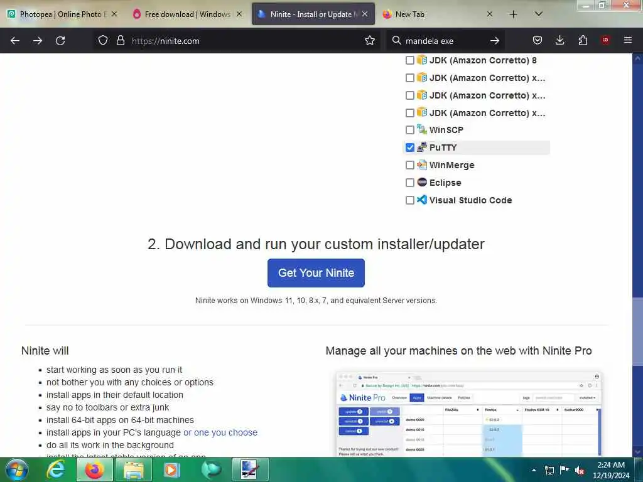Check the WinSCP checkbox

coord(409,130)
